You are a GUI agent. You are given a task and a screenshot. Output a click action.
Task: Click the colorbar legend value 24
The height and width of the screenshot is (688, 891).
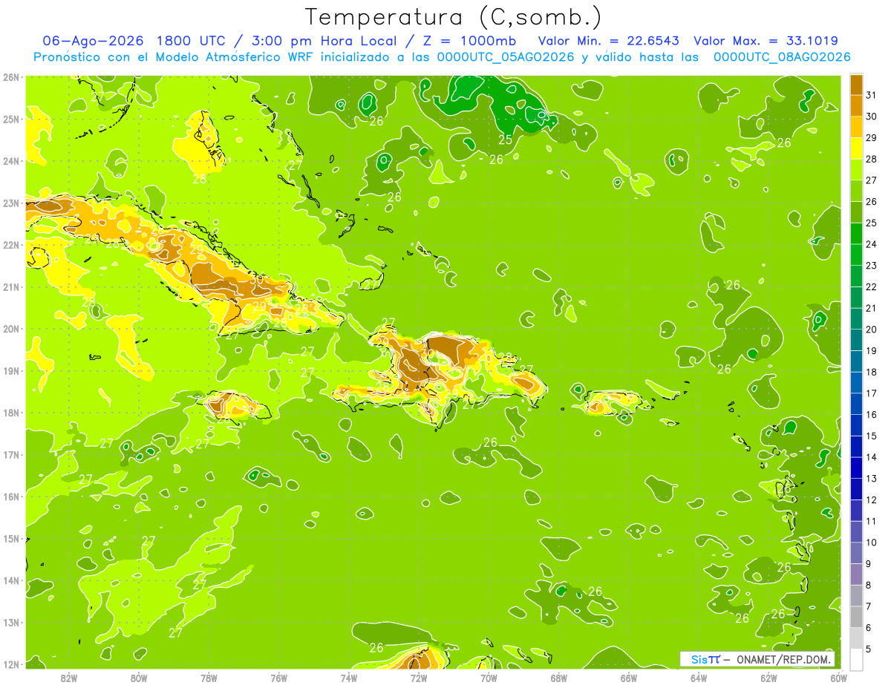point(872,244)
